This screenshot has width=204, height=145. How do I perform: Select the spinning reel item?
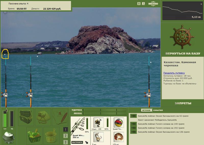pyautogui.click(x=98, y=123)
